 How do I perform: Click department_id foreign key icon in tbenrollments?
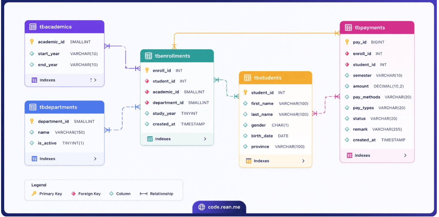147,103
